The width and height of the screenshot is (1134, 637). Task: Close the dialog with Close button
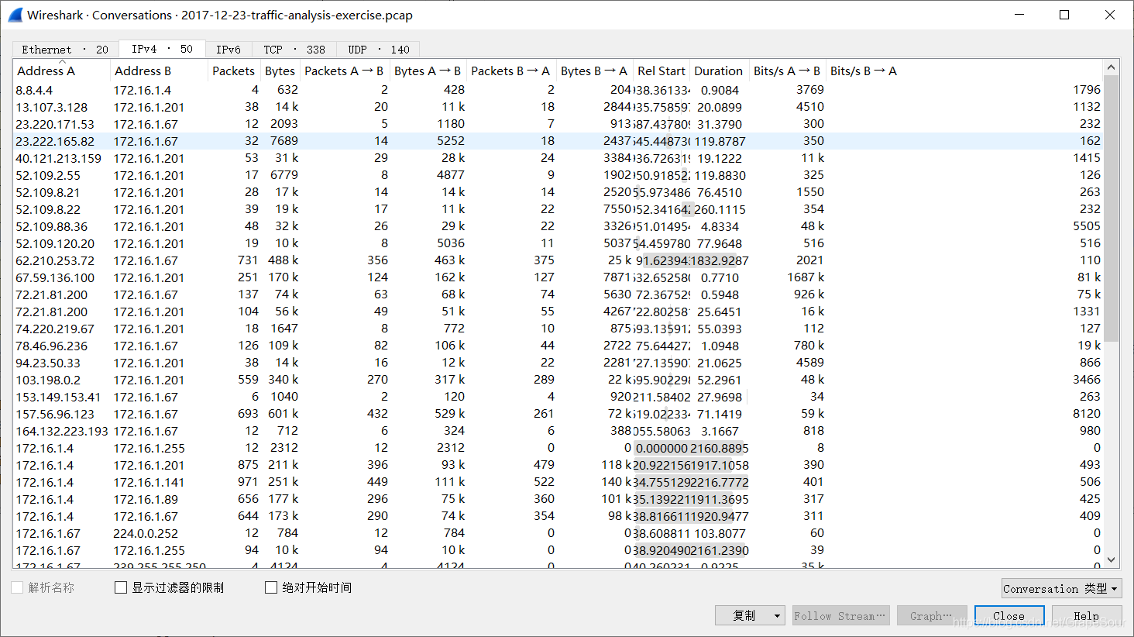click(x=1009, y=615)
